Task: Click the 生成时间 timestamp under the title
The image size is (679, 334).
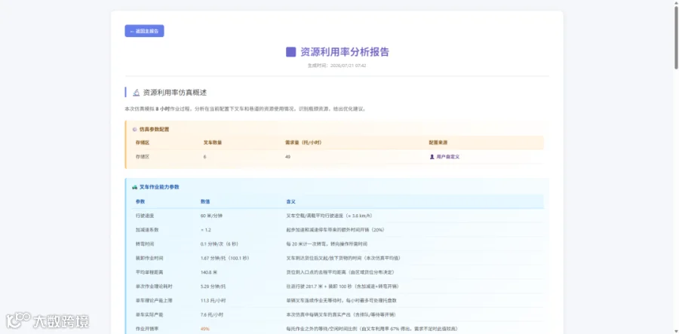Action: [x=337, y=66]
